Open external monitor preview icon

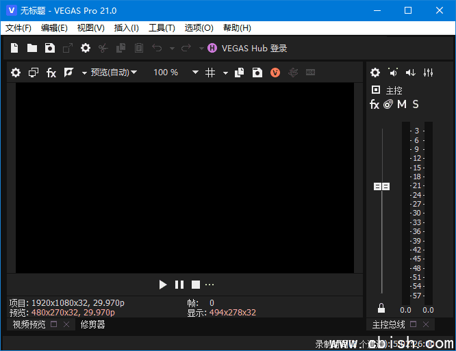coord(34,73)
